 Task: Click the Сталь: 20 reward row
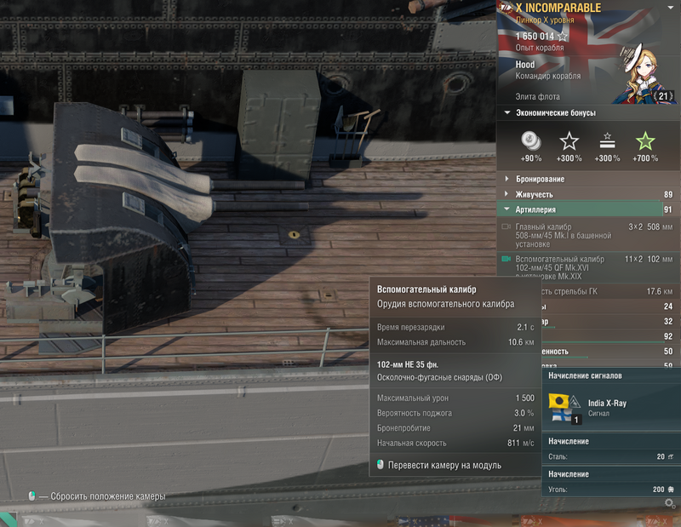pyautogui.click(x=610, y=456)
